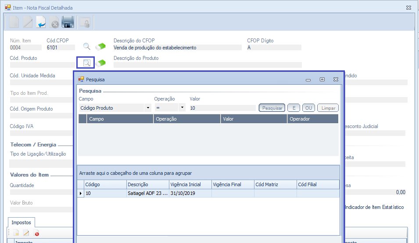419x243 pixels.
Task: Click the undo/revert arrow toolbar icon
Action: click(41, 22)
